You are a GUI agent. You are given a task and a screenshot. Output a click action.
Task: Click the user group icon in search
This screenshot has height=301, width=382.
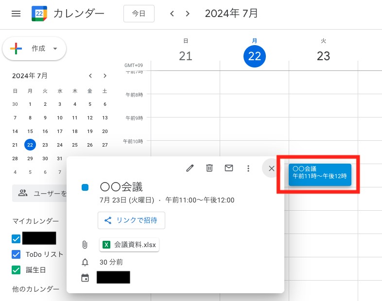coord(23,193)
